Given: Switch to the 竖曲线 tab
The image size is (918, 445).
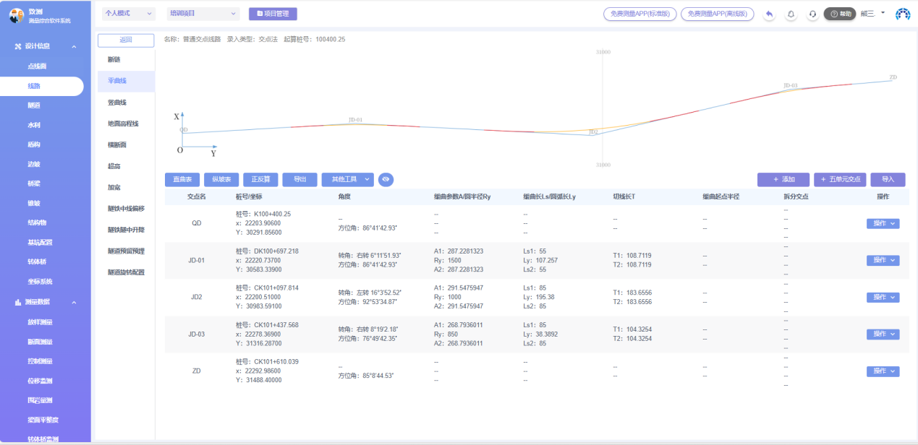Looking at the screenshot, I should (x=117, y=103).
